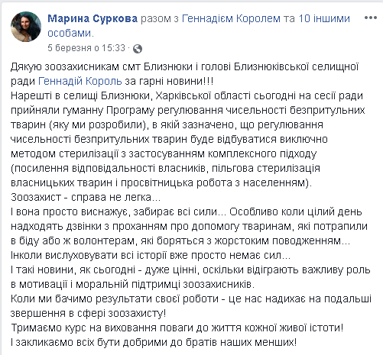Click the sentence starting 'Нарешті в селищі Близнюки'
Screen dimensions: 383x355
187,95
